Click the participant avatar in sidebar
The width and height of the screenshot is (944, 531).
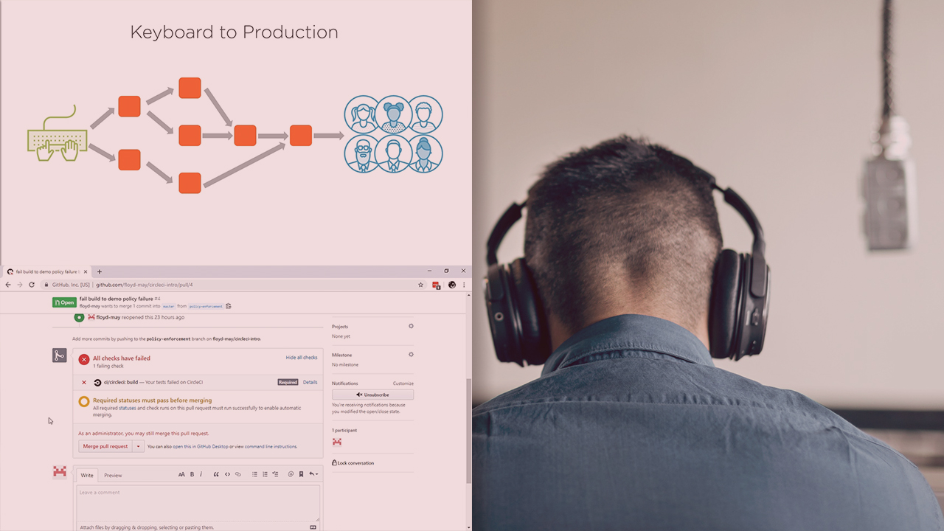(x=337, y=442)
